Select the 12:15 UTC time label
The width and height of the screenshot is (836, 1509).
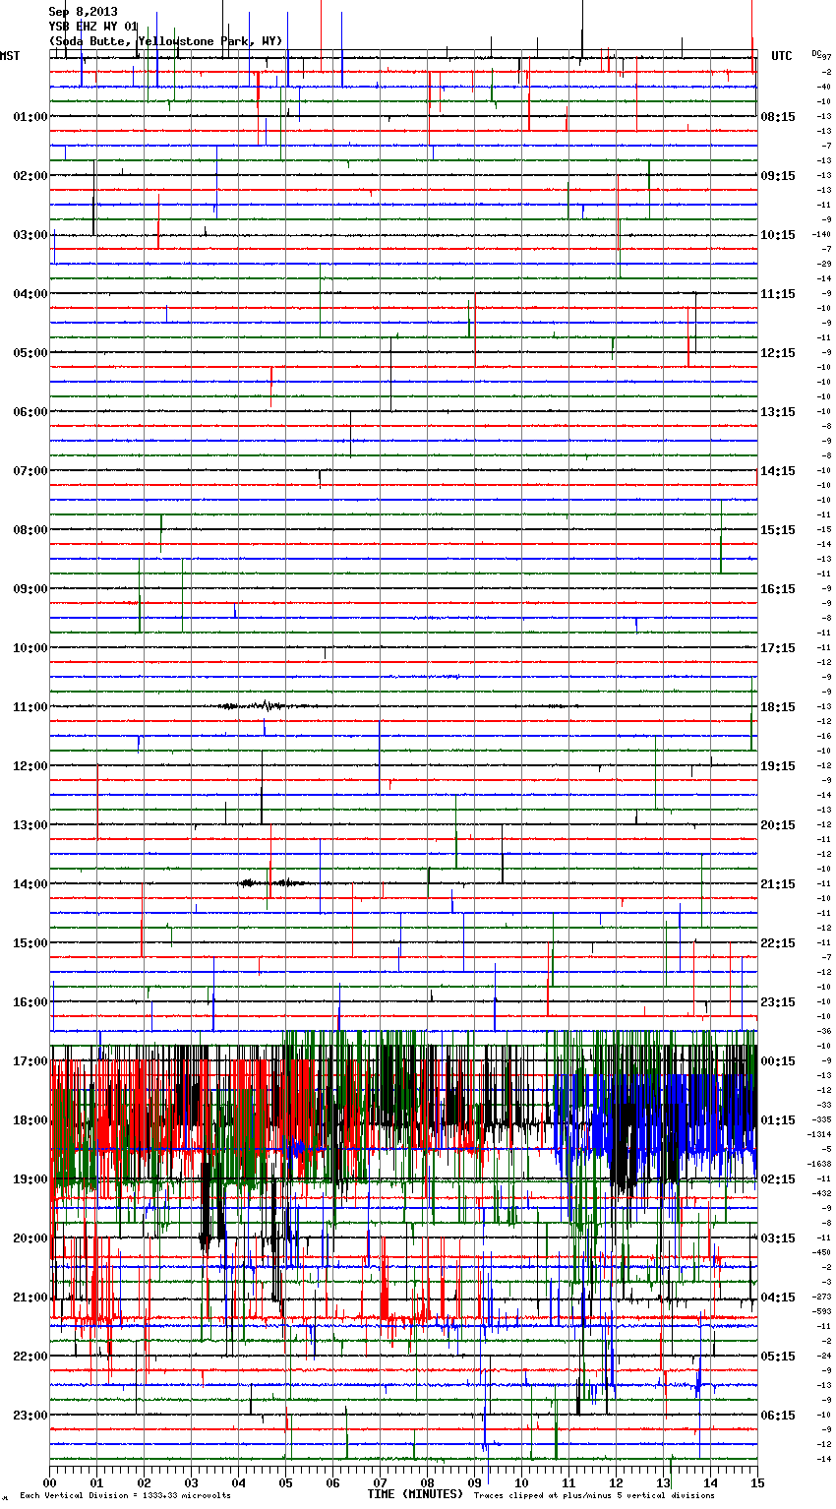(778, 353)
